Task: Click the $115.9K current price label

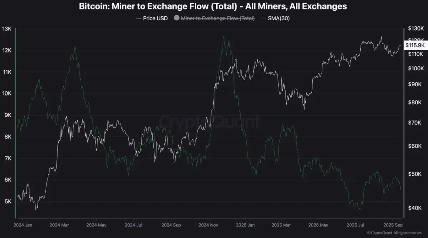Action: tap(415, 45)
